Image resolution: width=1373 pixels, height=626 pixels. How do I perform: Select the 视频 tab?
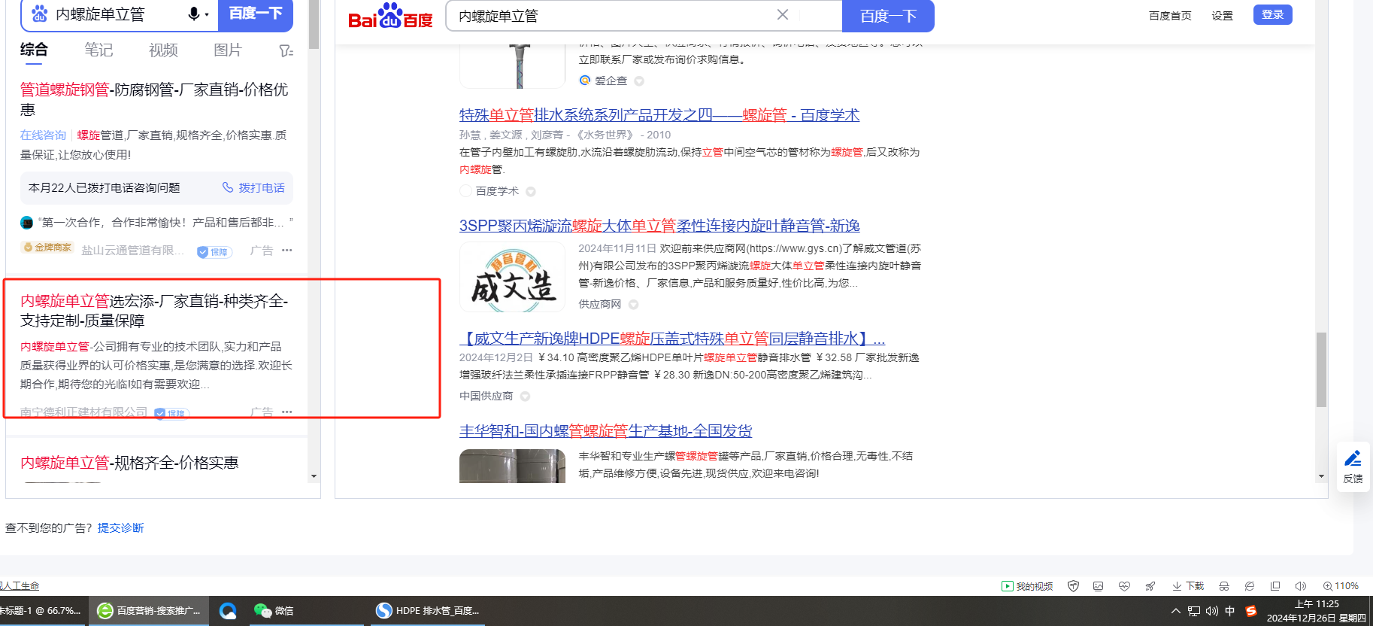pos(163,50)
